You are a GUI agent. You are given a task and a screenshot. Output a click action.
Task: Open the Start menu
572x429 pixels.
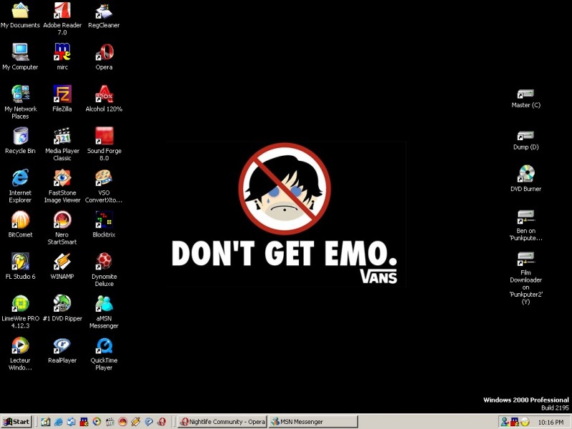(x=16, y=422)
